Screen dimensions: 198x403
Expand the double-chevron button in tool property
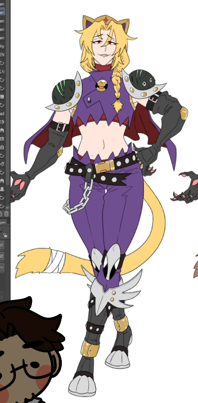(2, 245)
